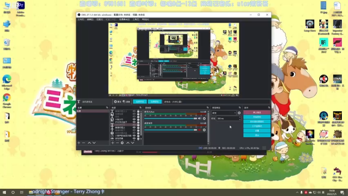Toggle lock of 斗鱼水印 source
The height and width of the screenshot is (196, 348).
click(x=138, y=119)
